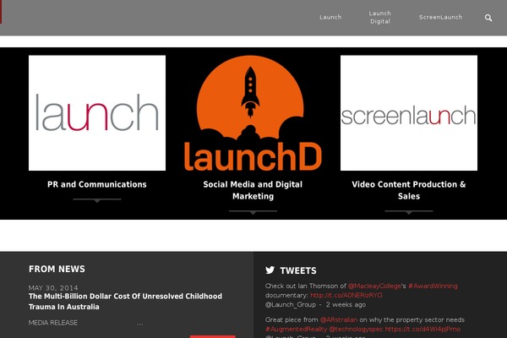Open the t.co/d4Wi4pjPmo tweet link
Viewport: 507px width, 338px height.
click(x=422, y=329)
